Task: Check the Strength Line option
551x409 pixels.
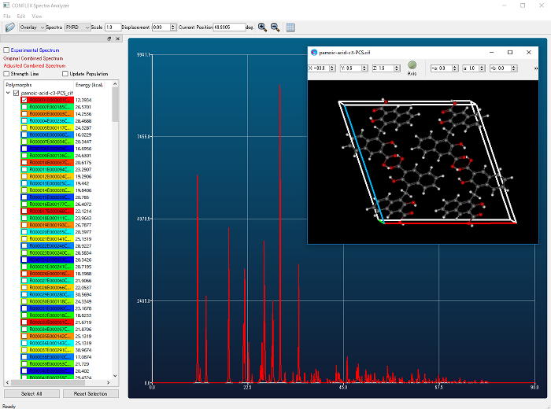Action: (x=7, y=74)
